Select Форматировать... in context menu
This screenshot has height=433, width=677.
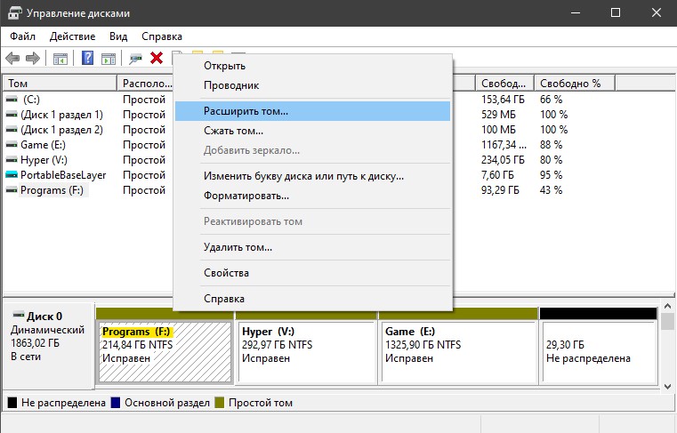[x=312, y=196]
